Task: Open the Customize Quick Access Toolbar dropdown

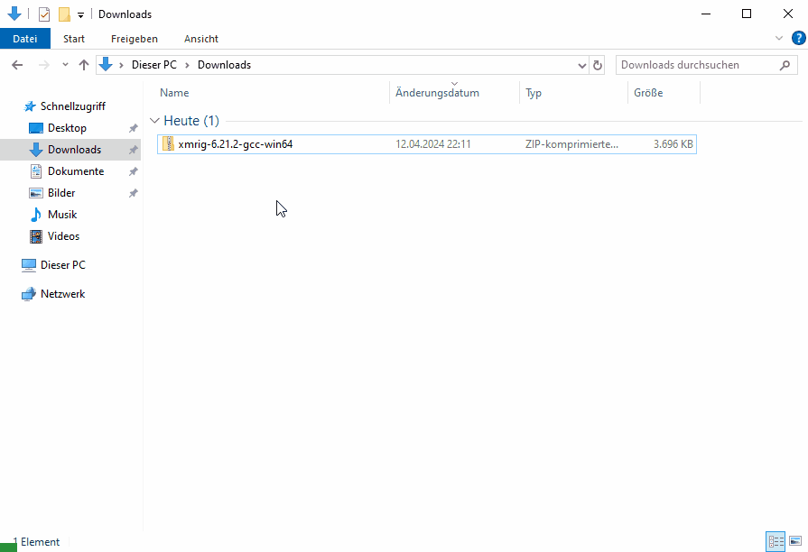Action: coord(80,15)
